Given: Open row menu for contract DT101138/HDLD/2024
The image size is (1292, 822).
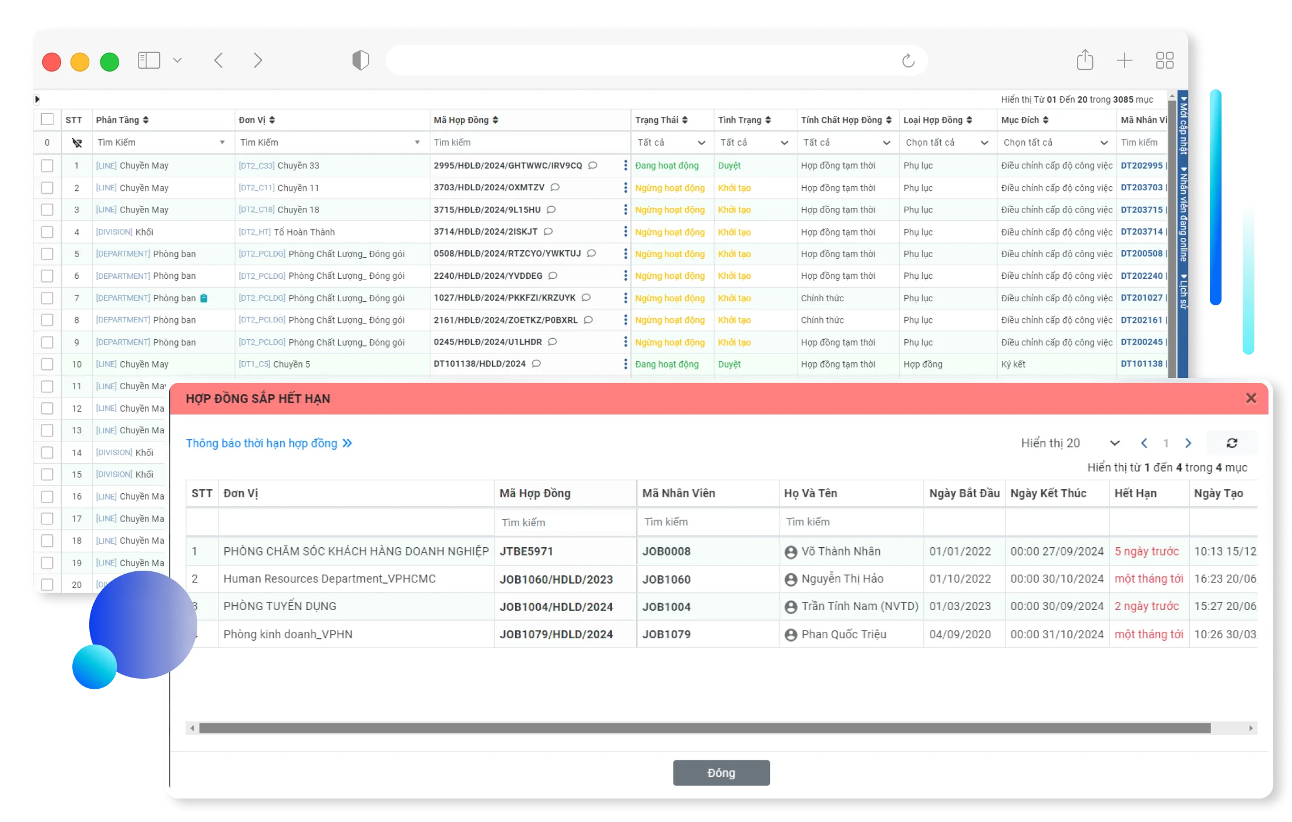Looking at the screenshot, I should 625,364.
